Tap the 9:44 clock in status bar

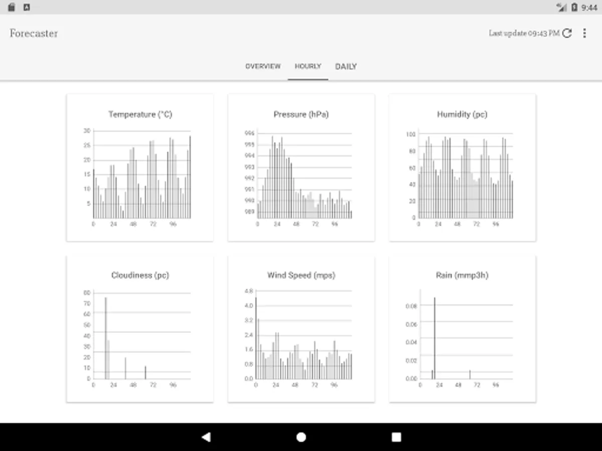(x=589, y=8)
